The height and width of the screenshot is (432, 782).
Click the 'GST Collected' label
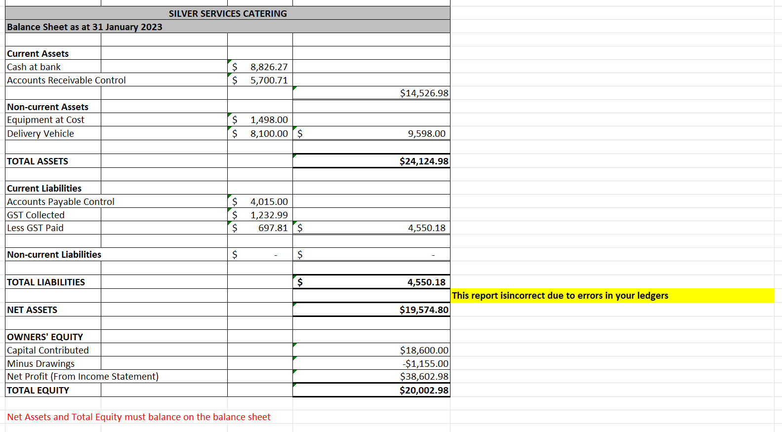36,215
